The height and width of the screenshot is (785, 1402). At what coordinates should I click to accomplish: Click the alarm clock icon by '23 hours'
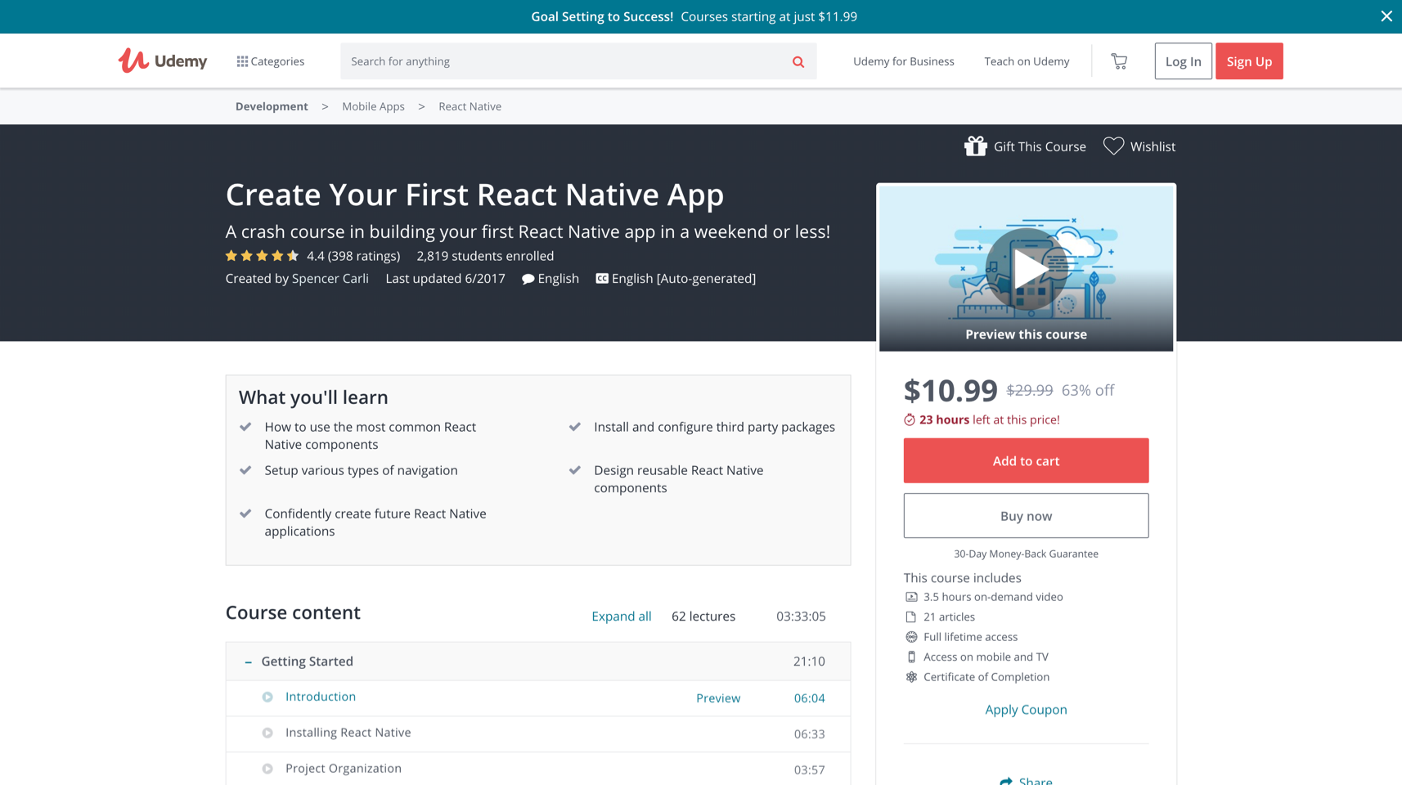(910, 419)
